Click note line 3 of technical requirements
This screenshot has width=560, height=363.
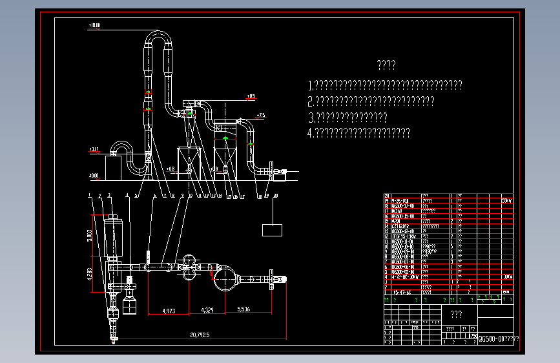(348, 117)
